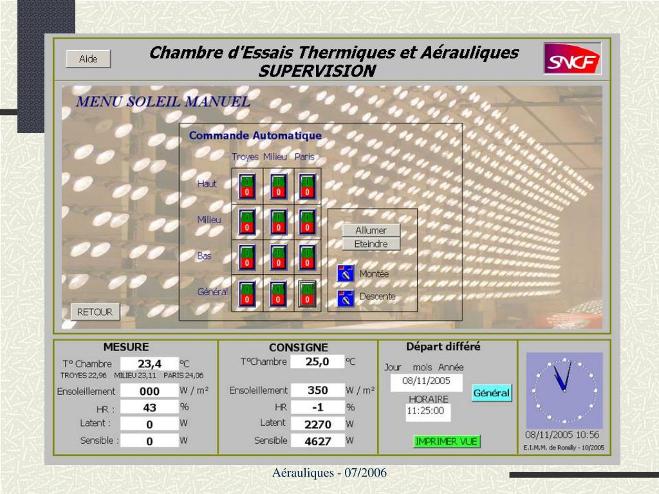The width and height of the screenshot is (659, 494).
Task: Click the 08/11/2005 10:56 timestamp
Action: point(562,435)
